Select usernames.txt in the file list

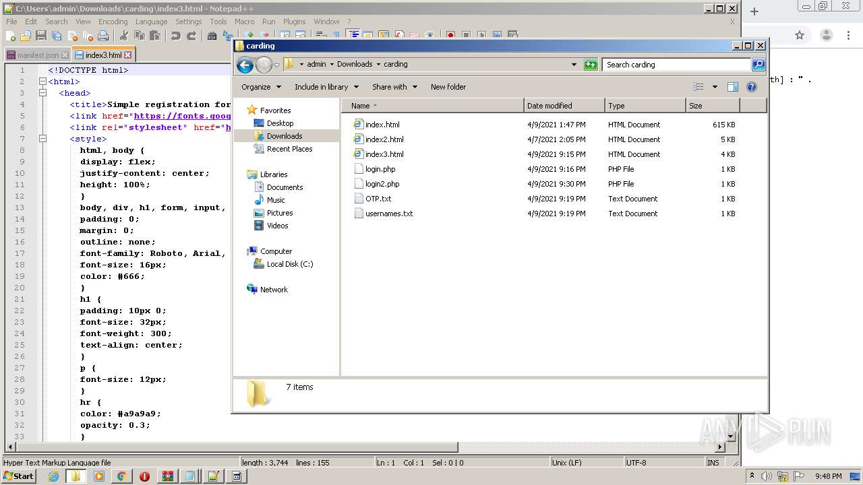[x=389, y=214]
